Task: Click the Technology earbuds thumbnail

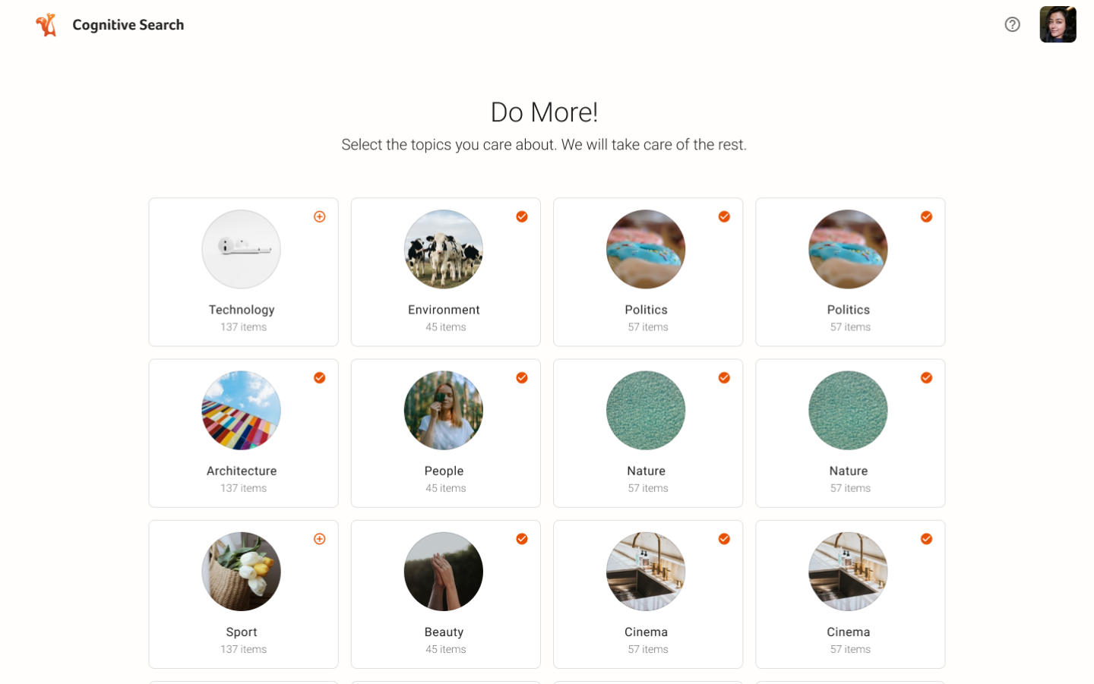Action: pyautogui.click(x=242, y=249)
